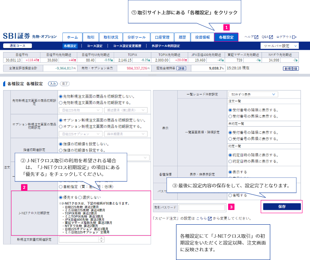Image resolution: width=310 pixels, height=260 pixels.
Task: Open 四半期限月 dropdown
Action: click(x=126, y=134)
